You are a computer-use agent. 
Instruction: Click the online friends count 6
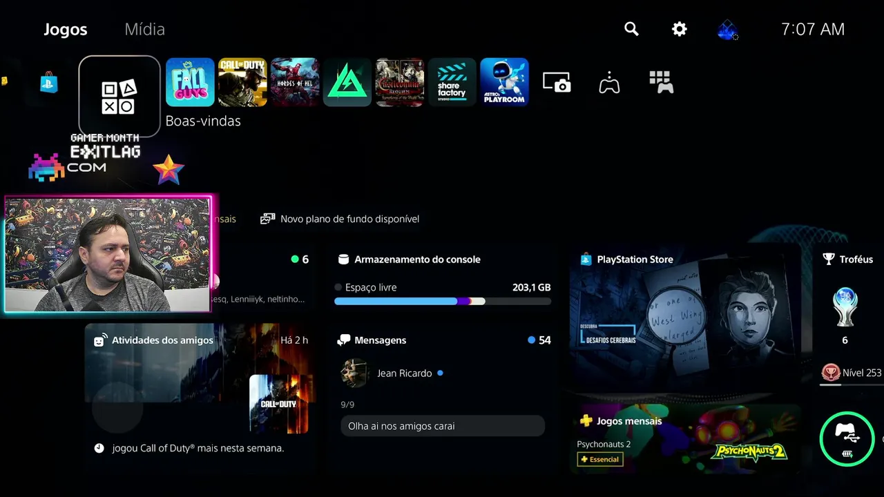point(305,260)
